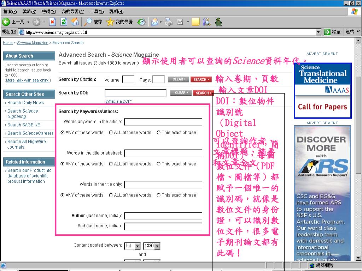
Task: Open More help with searching link
Action: [x=28, y=80]
